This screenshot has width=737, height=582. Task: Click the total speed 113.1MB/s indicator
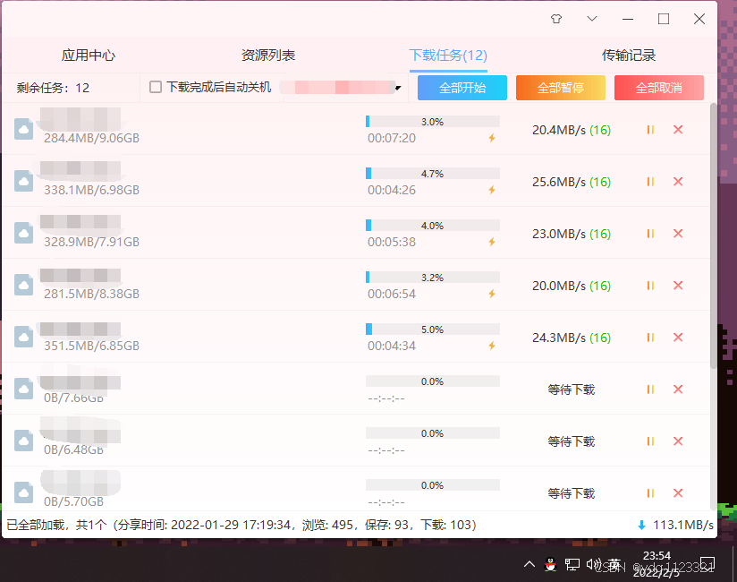coord(675,525)
